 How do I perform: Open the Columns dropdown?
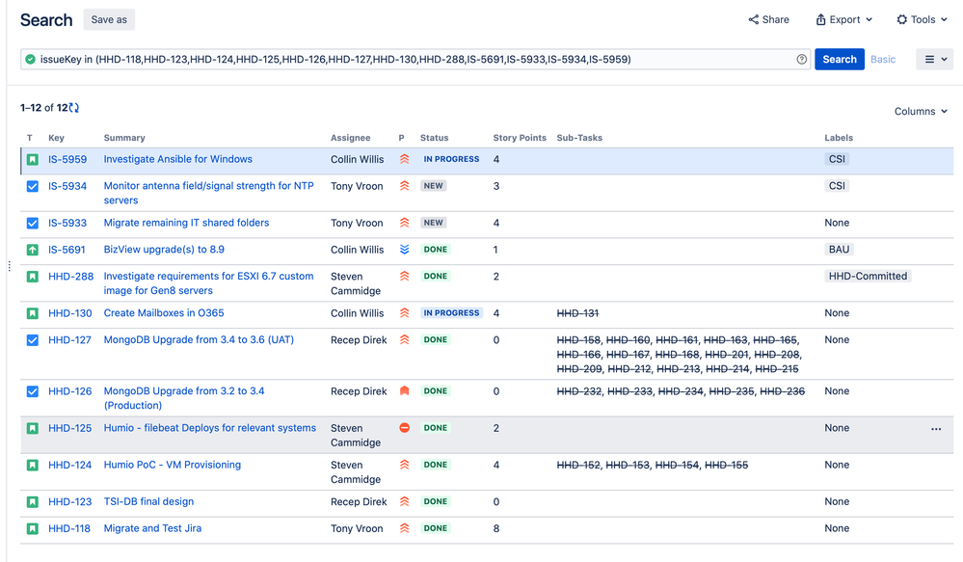tap(919, 111)
